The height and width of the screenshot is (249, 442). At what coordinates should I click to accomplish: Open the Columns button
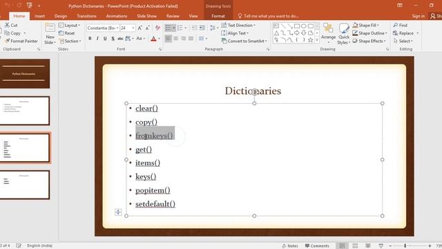pos(203,39)
